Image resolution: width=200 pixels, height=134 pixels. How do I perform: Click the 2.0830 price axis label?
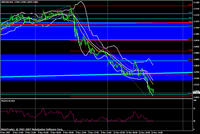pos(196,66)
